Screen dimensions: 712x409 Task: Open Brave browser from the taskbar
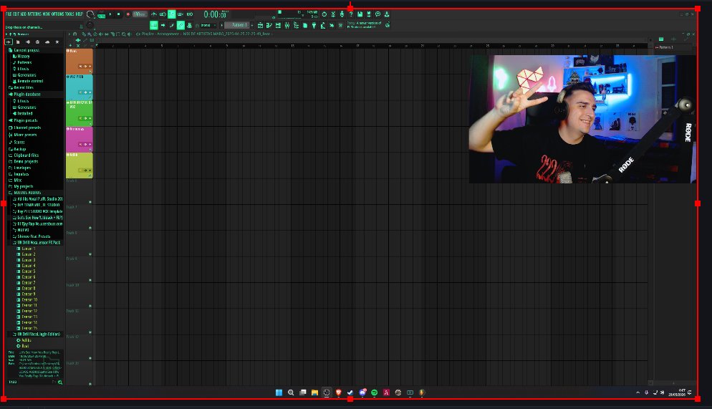(x=338, y=393)
